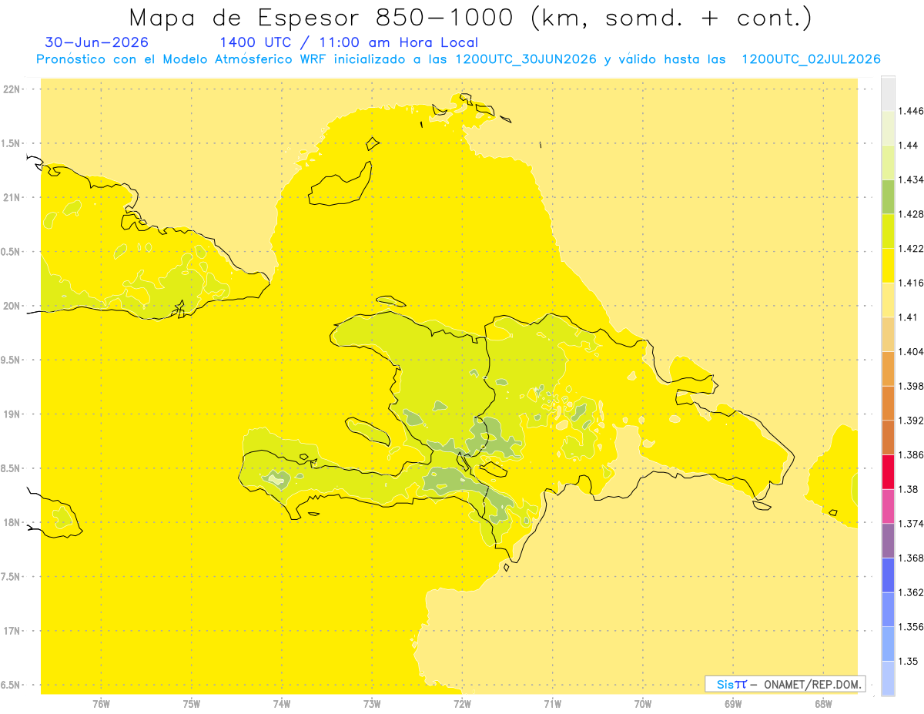Click the '22N' latitude label
The width and height of the screenshot is (924, 714).
point(11,89)
